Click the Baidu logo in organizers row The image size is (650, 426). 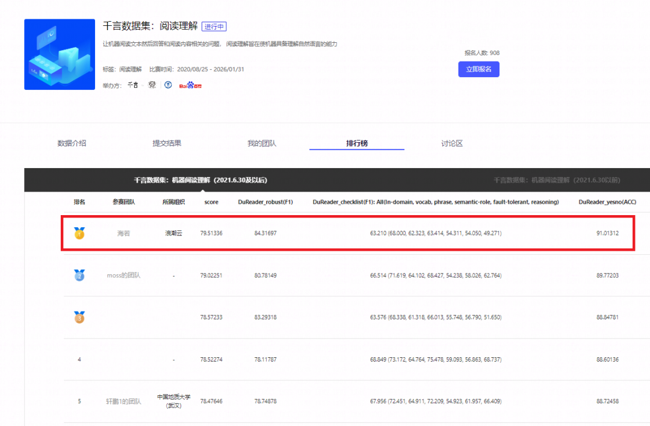pyautogui.click(x=190, y=85)
